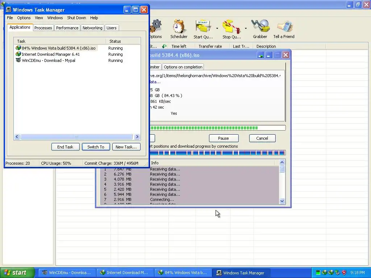Open the Shut Down menu in Task Manager
This screenshot has width=371, height=278.
click(76, 18)
